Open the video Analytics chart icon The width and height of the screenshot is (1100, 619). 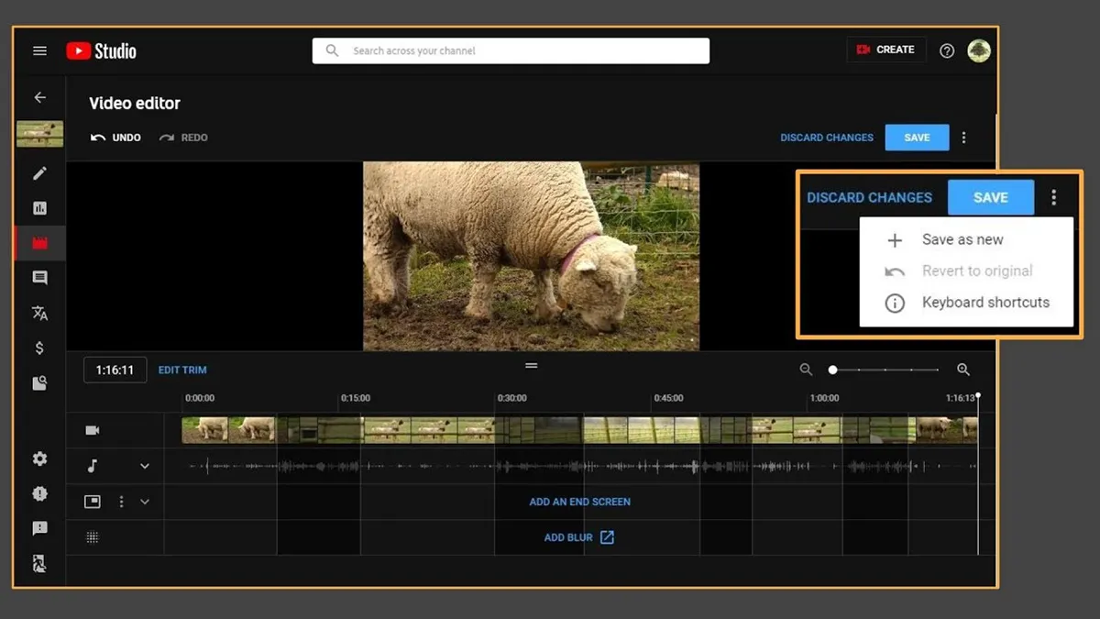click(39, 208)
